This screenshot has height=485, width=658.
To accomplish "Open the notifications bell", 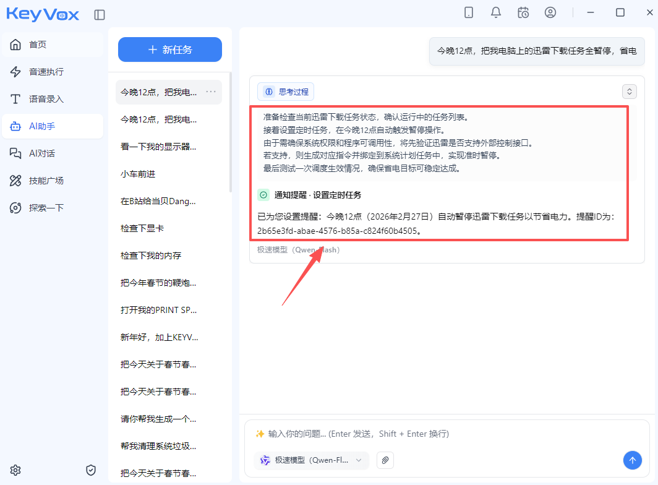I will 496,12.
